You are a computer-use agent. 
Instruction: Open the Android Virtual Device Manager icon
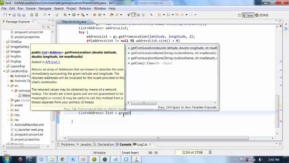pos(37,15)
